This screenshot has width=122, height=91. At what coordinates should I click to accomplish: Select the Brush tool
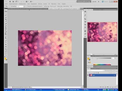coord(6,26)
